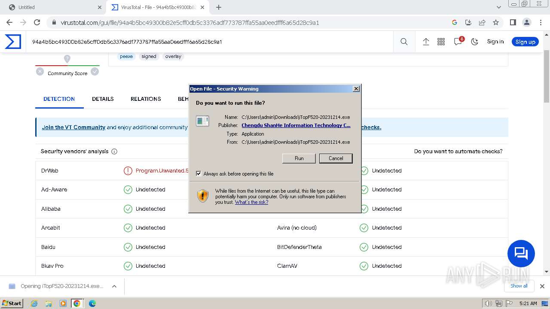
Task: Click the taskbar clock showing 5:21 AM
Action: click(528, 303)
